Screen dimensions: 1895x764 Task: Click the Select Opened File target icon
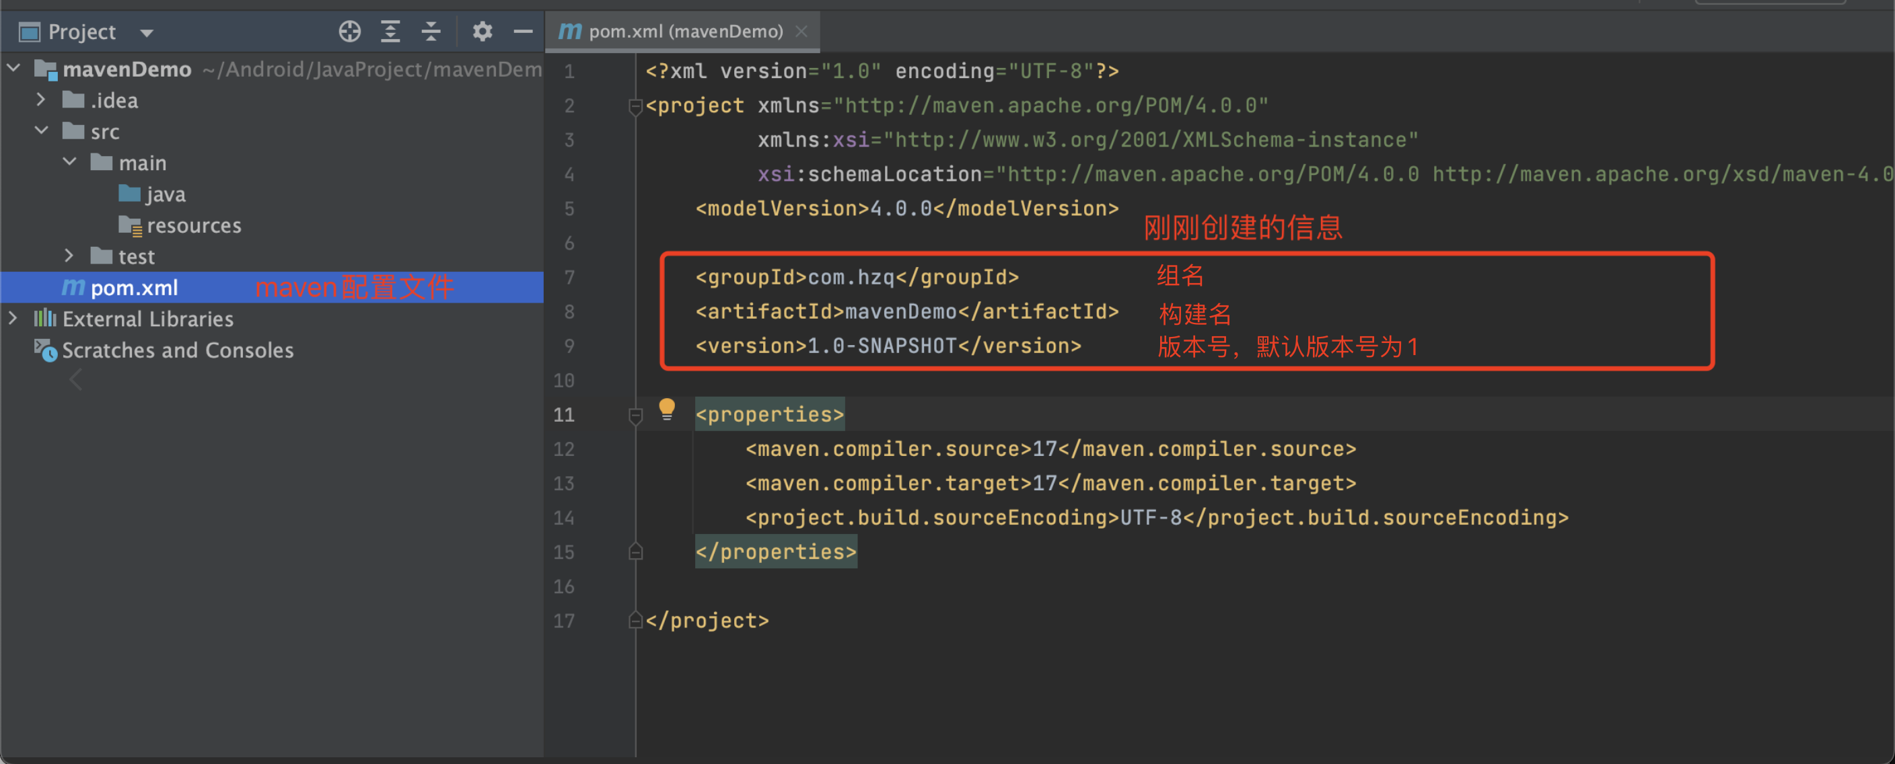(x=349, y=32)
